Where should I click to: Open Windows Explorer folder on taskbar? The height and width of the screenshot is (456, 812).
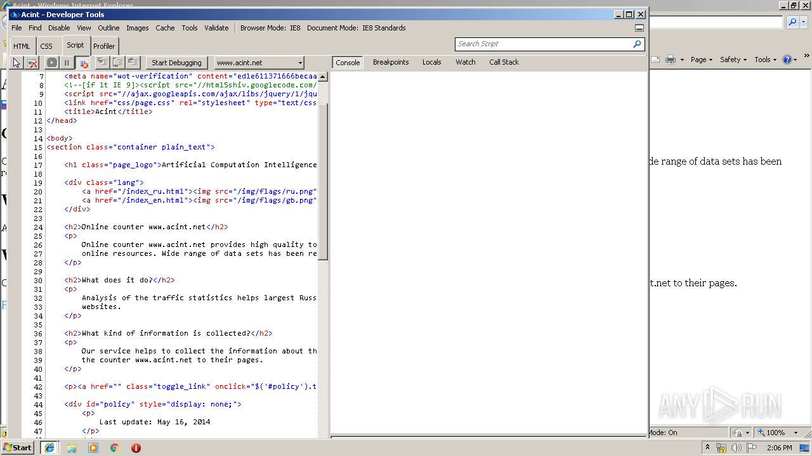(x=72, y=448)
